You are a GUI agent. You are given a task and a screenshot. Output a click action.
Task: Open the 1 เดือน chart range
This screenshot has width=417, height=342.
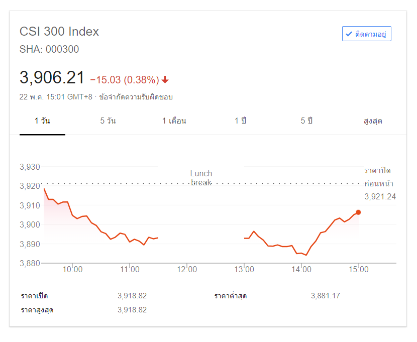tap(174, 121)
